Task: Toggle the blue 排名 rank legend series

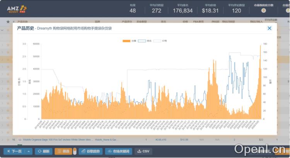Action: coord(144,40)
